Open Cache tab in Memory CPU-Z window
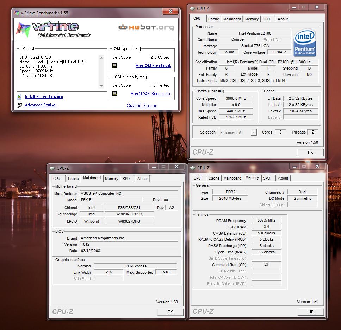 coord(214,178)
